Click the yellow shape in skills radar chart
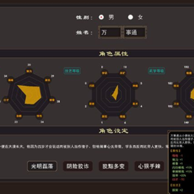The image size is (194, 194). [x=115, y=93]
